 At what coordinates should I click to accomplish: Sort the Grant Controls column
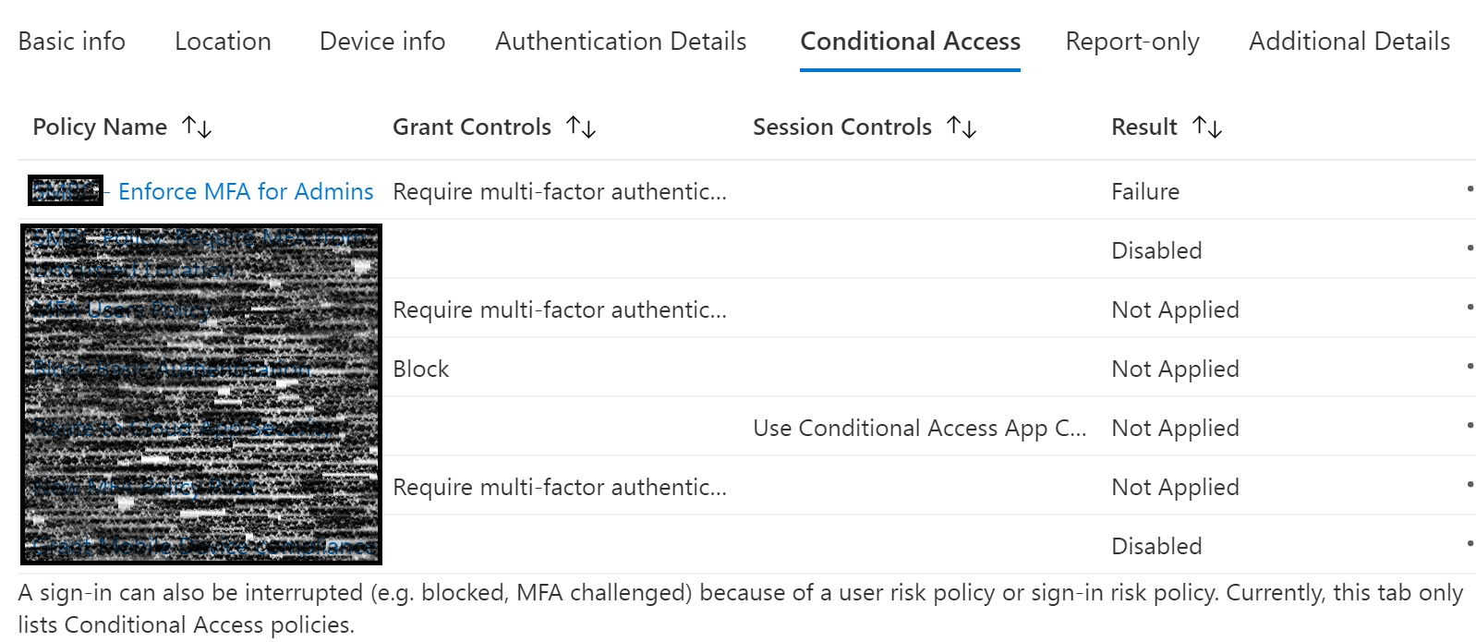[x=582, y=127]
